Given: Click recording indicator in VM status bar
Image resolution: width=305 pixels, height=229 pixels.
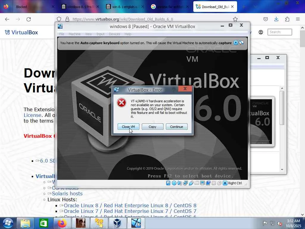Looking at the screenshot, I should (208, 183).
